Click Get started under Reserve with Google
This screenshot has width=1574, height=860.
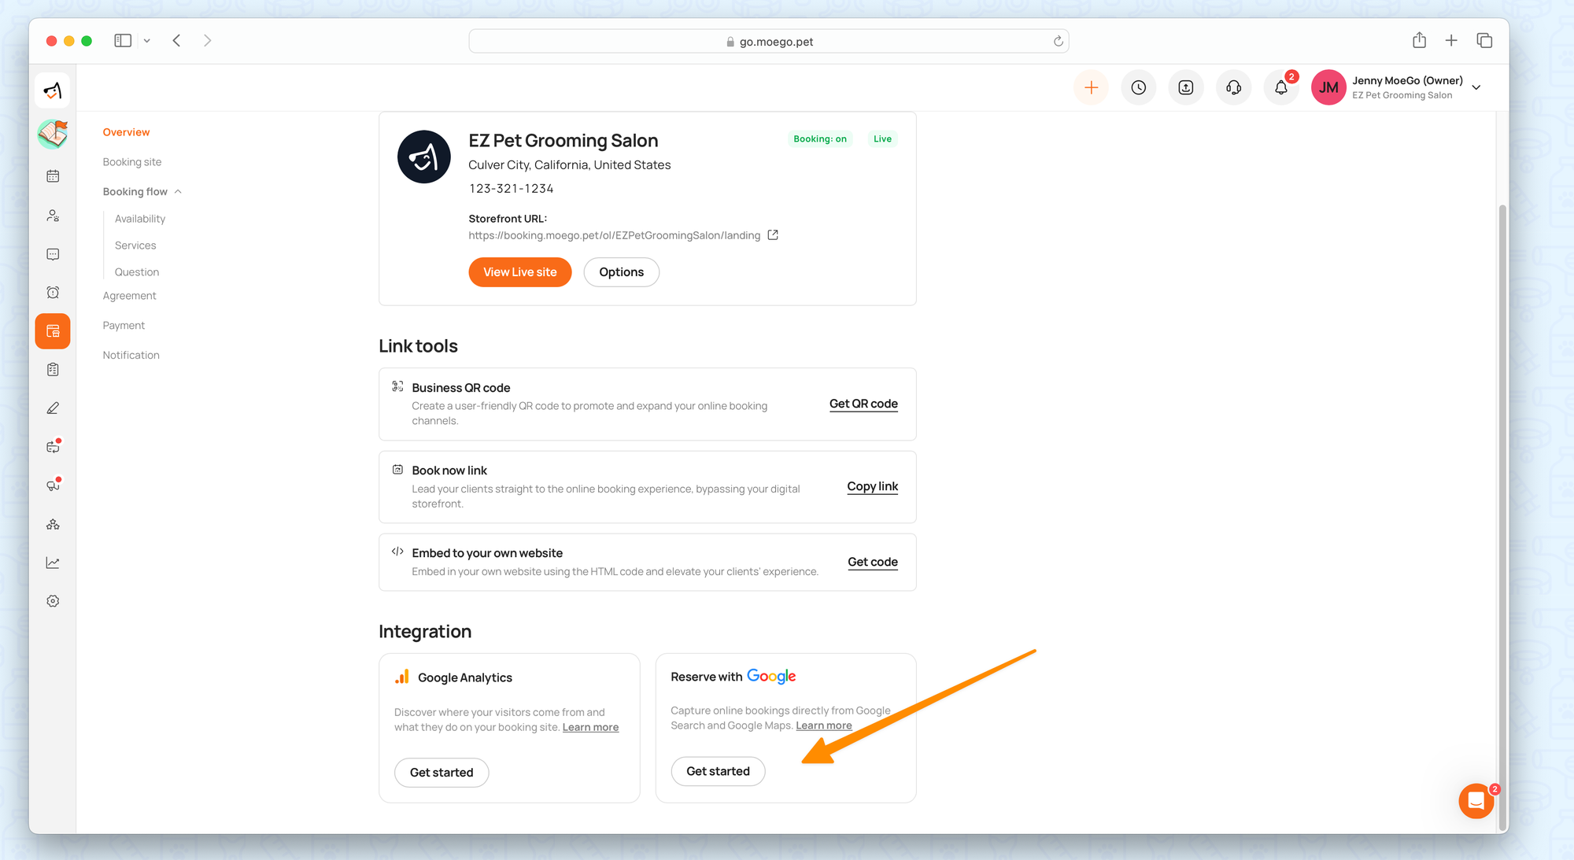[x=718, y=771]
